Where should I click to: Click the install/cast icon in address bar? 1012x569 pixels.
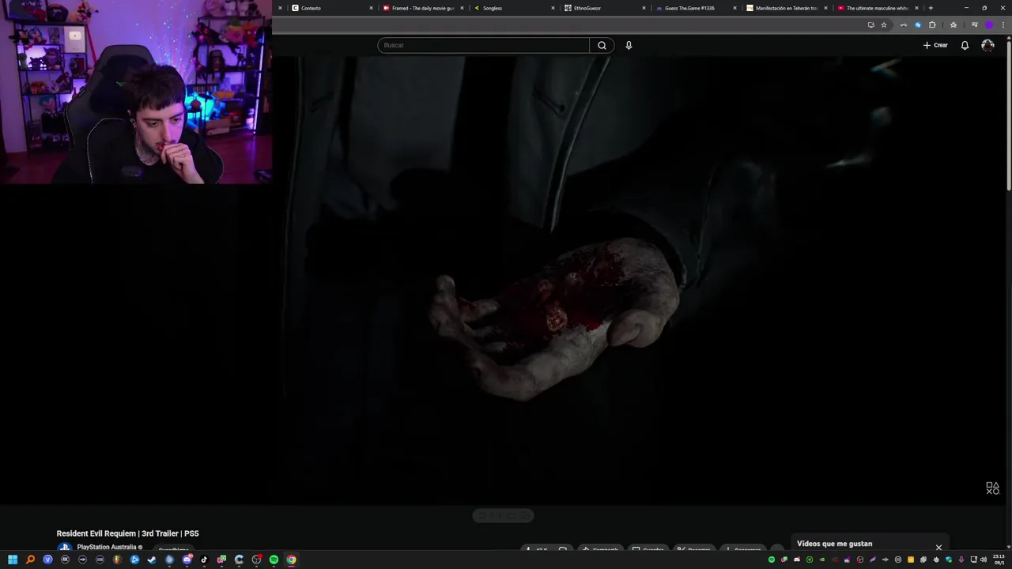click(x=870, y=24)
